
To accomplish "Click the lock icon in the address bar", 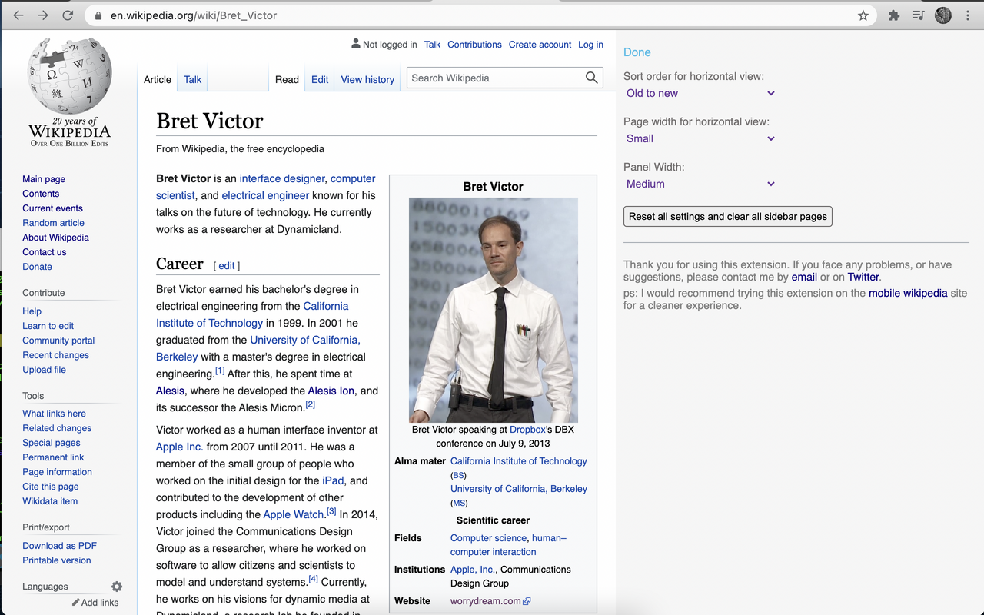I will [x=98, y=15].
